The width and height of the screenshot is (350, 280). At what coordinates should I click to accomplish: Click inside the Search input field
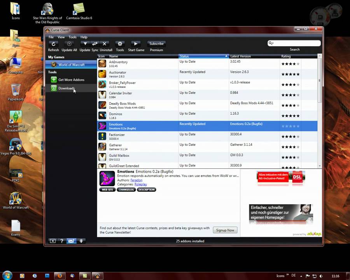point(297,43)
